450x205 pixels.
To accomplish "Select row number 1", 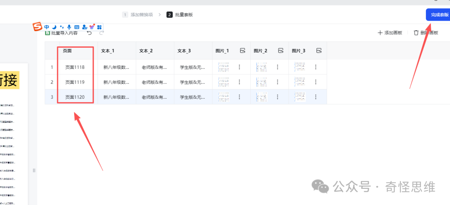I will (x=52, y=67).
